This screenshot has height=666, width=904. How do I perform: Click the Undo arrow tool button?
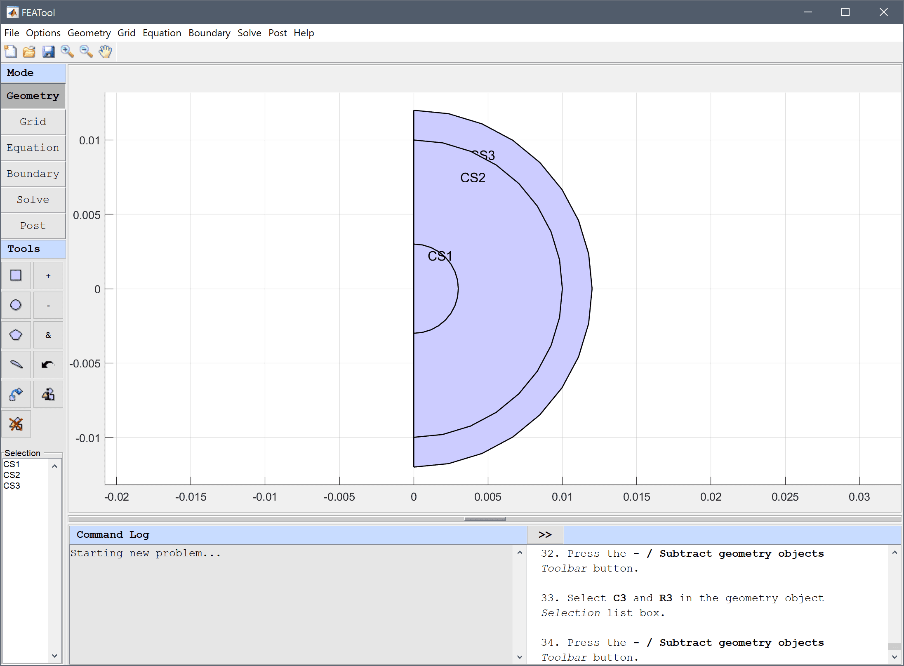(x=48, y=365)
